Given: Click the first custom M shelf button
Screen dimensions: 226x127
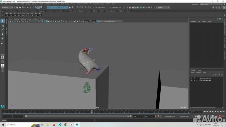Looking at the screenshot, I should tap(7, 14).
